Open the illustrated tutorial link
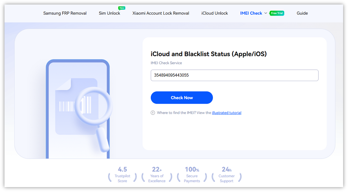 tap(226, 113)
